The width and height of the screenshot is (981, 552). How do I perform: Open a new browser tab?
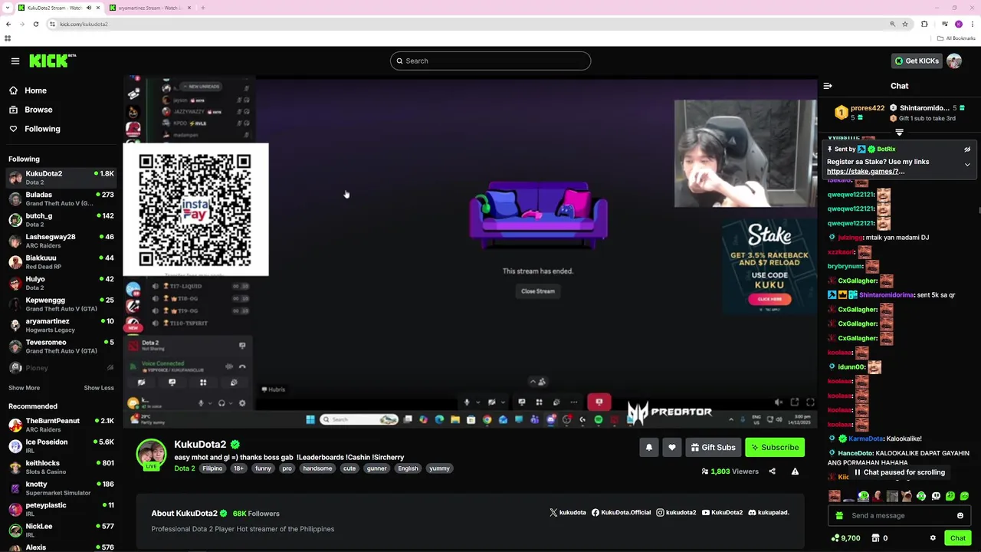pyautogui.click(x=202, y=8)
